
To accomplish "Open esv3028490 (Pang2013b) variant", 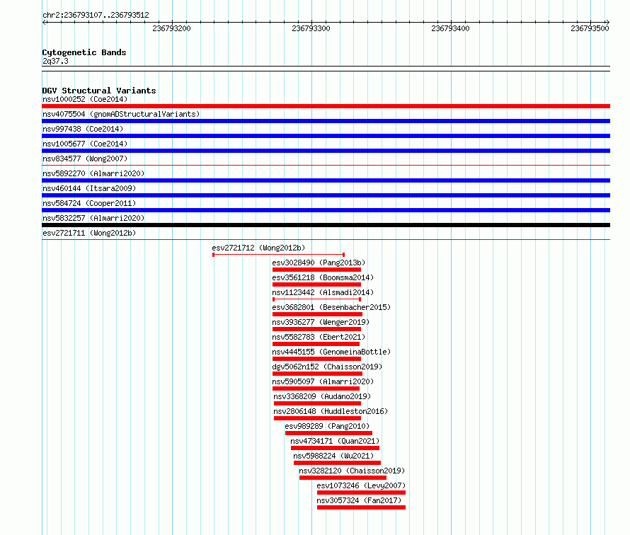I will click(319, 263).
